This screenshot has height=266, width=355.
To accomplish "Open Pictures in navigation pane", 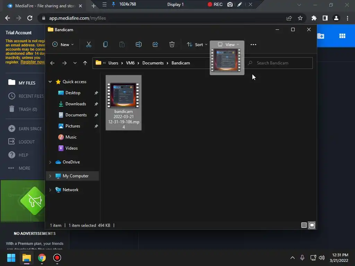I will pyautogui.click(x=73, y=126).
